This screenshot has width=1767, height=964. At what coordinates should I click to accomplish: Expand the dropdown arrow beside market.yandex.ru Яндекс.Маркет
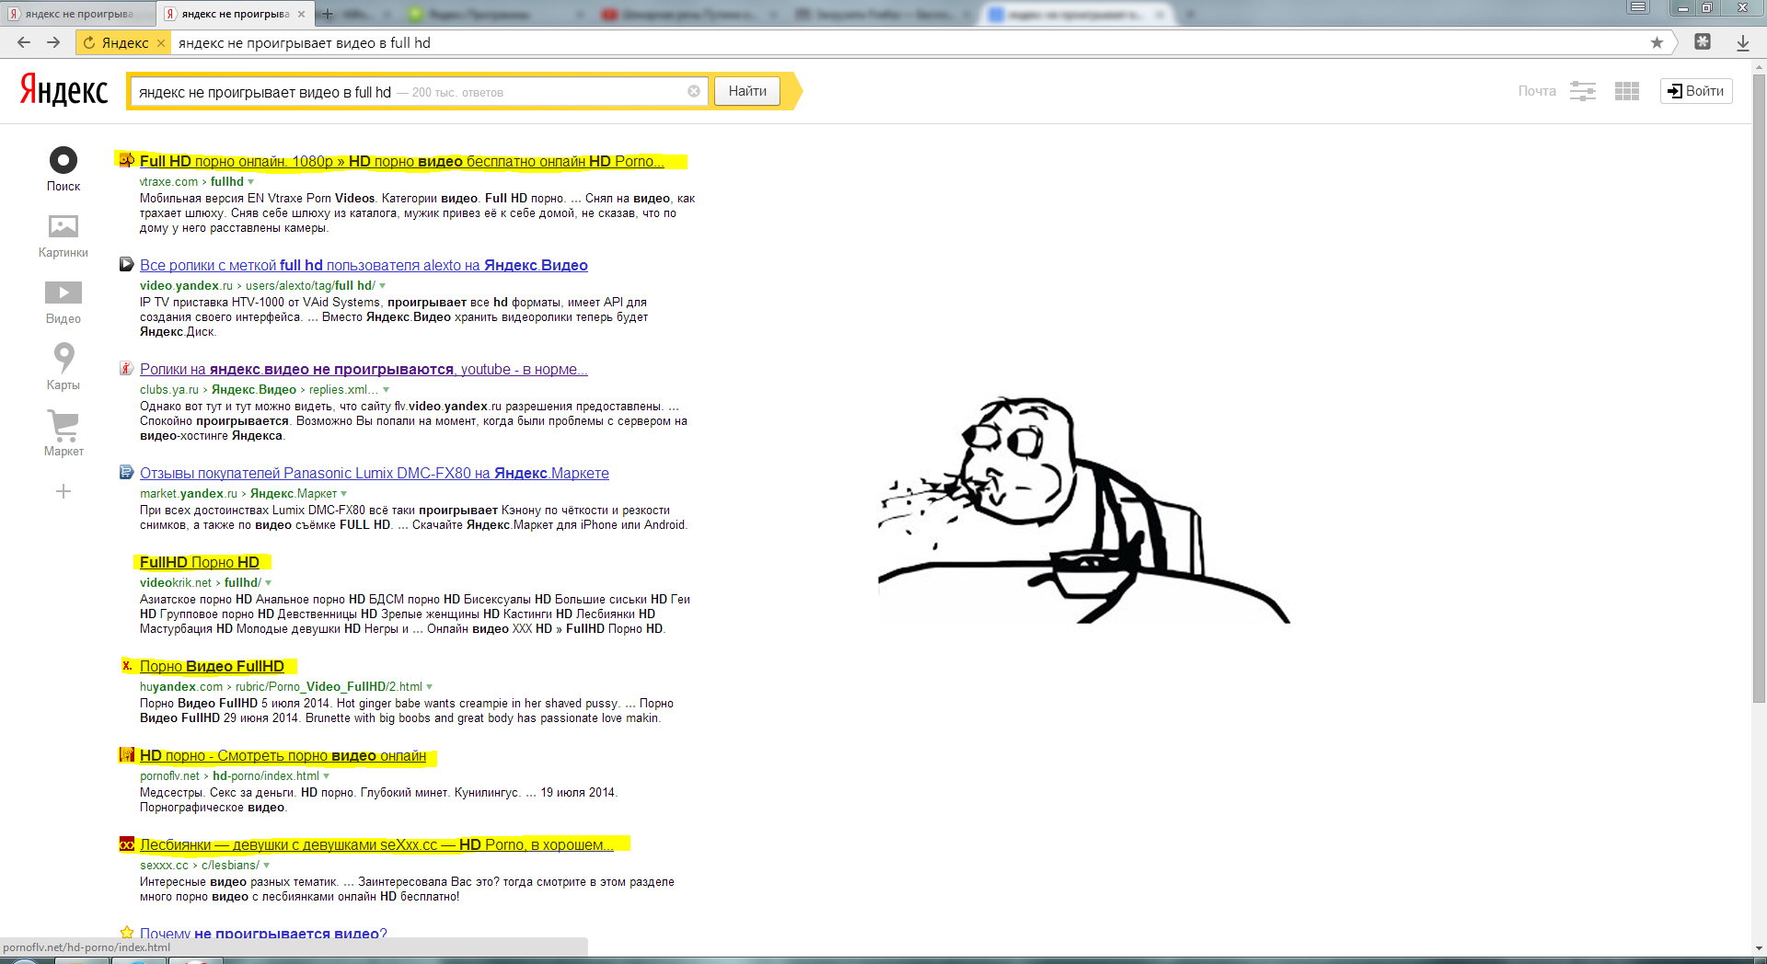pos(344,494)
